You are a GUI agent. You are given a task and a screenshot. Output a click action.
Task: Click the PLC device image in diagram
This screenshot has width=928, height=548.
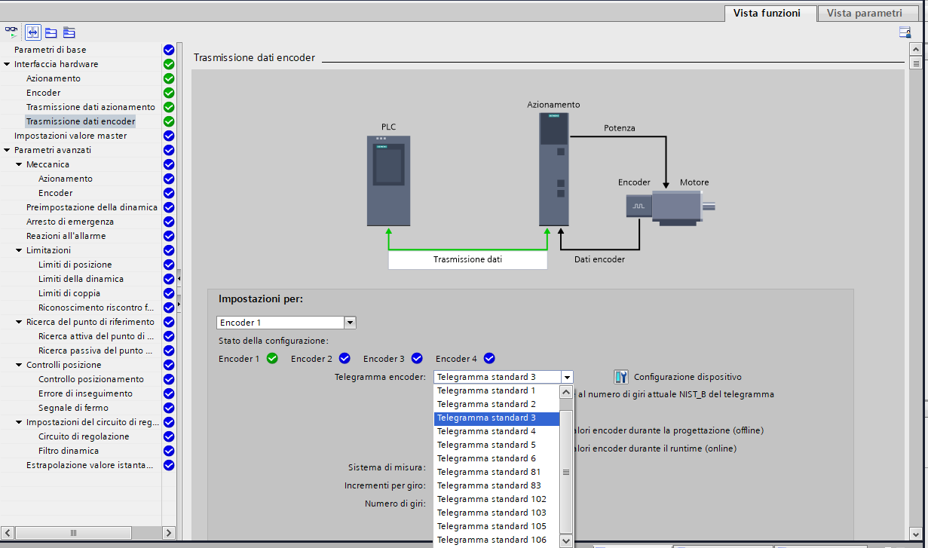coord(388,181)
